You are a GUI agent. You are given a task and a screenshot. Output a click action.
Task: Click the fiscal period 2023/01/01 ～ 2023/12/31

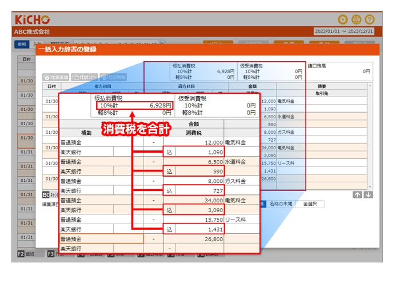(344, 31)
